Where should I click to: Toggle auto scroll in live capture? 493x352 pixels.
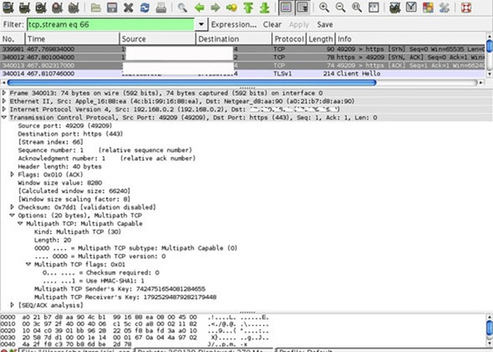tap(303, 7)
